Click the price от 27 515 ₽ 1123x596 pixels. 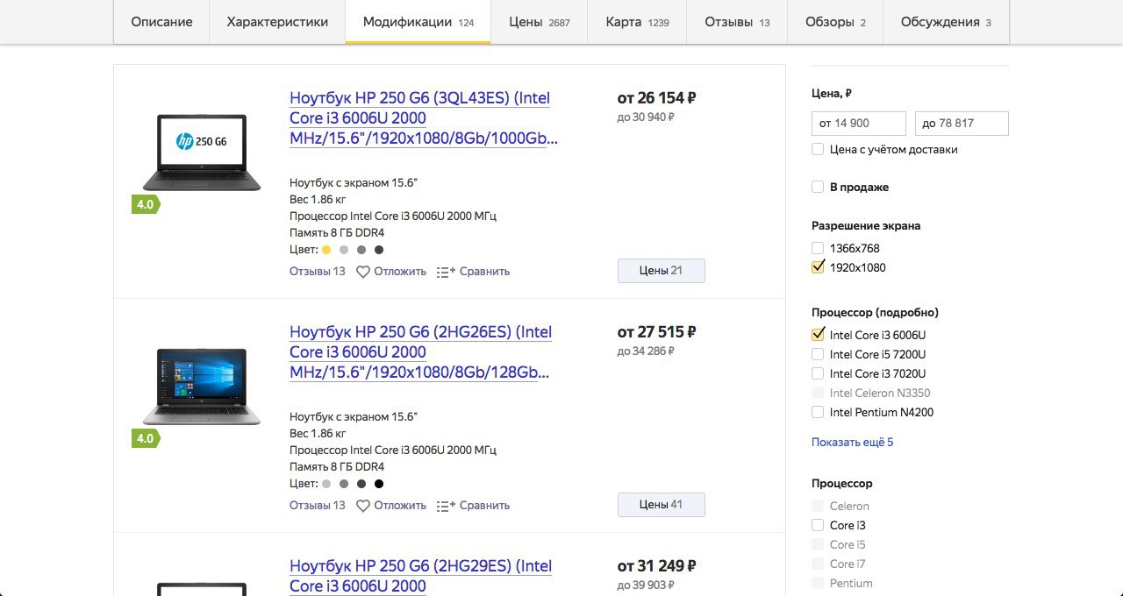(x=657, y=332)
